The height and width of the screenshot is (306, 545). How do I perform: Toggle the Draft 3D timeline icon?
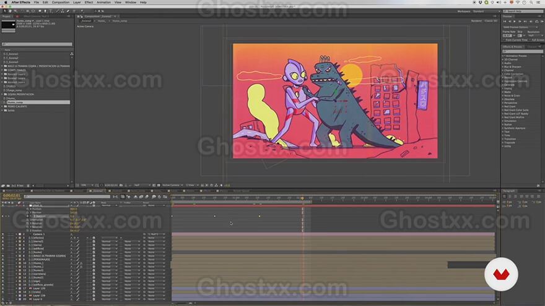(129, 197)
